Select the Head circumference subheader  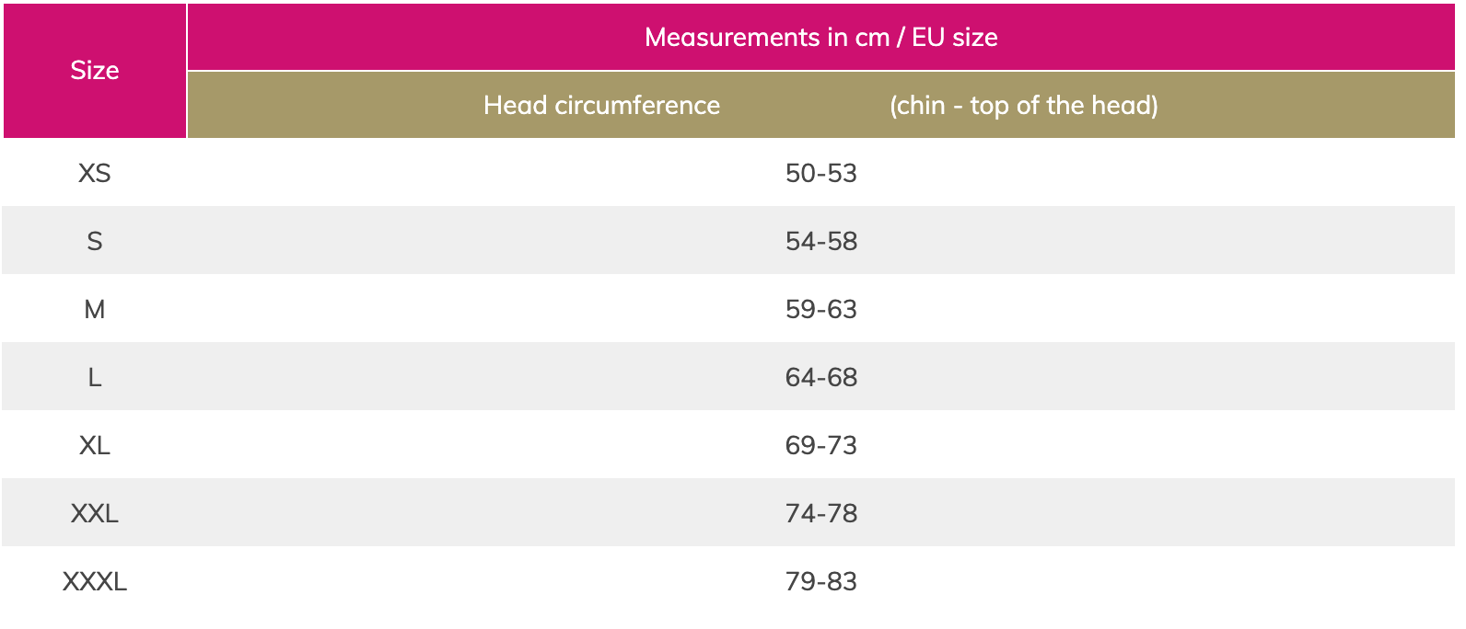(x=601, y=105)
